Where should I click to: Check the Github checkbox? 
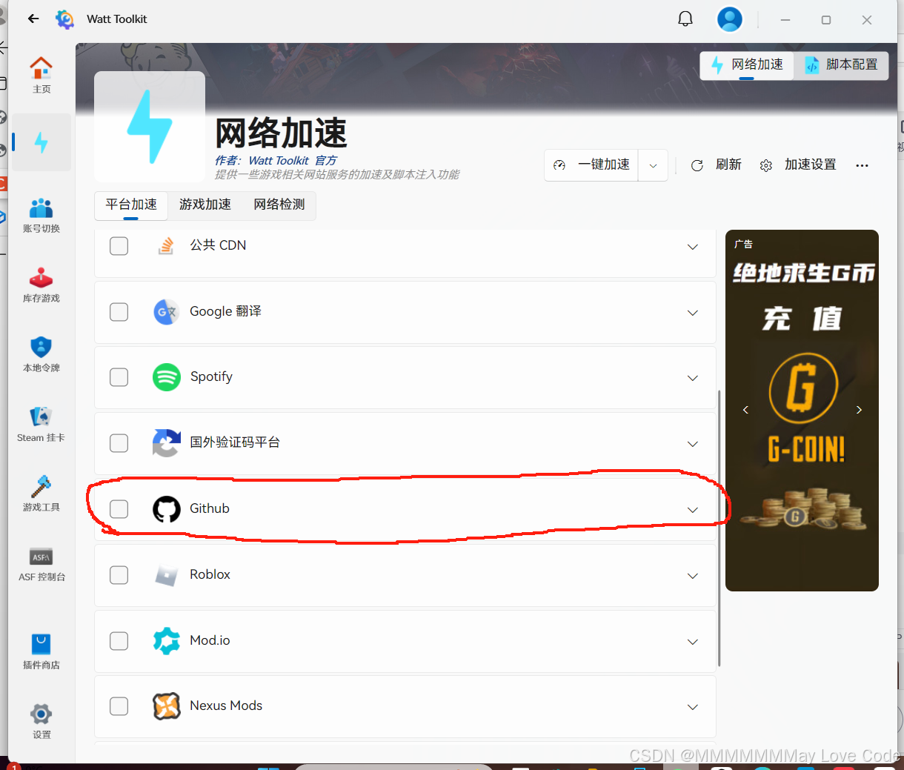point(119,509)
